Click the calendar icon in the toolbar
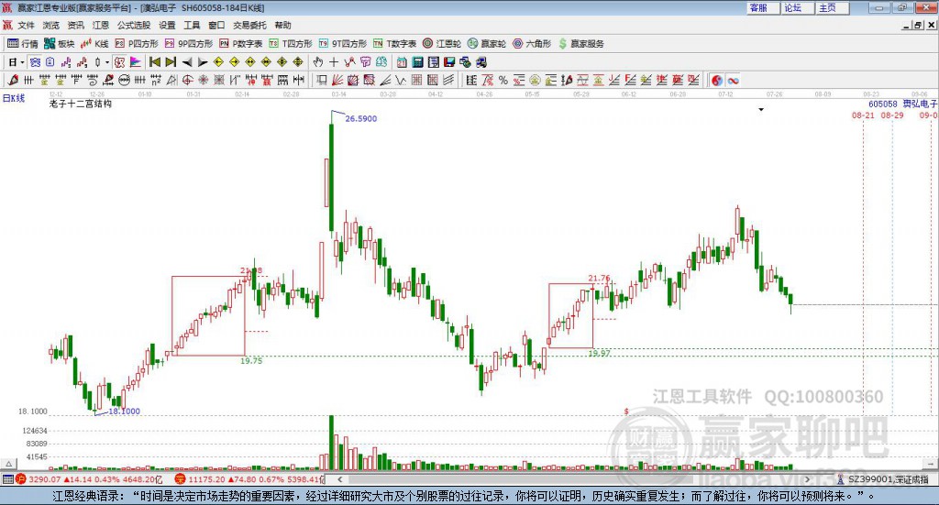939x505 pixels. pos(402,62)
